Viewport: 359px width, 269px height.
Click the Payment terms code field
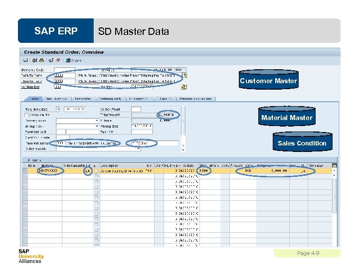point(60,143)
